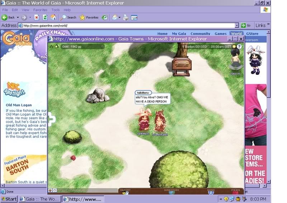Click the wooden signpost in the town
Viewport: 287px width, 203px height.
click(x=182, y=66)
